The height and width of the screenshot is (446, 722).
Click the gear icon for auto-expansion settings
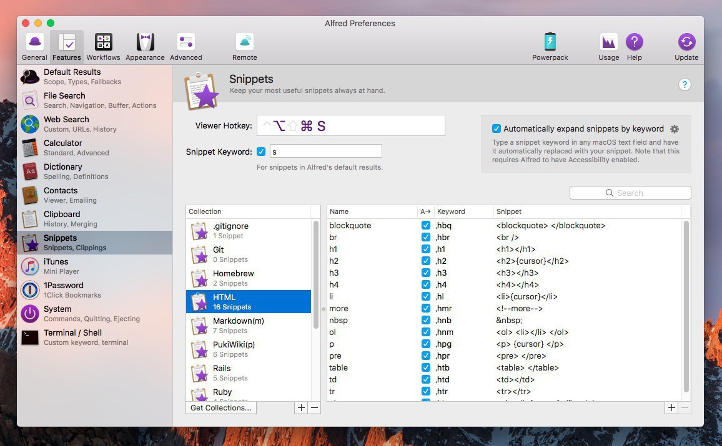(675, 129)
